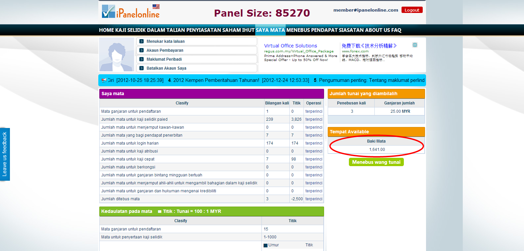
Task: Click Bilangan kali column header
Action: [x=277, y=103]
